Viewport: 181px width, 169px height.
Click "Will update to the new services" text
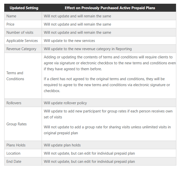point(69,41)
